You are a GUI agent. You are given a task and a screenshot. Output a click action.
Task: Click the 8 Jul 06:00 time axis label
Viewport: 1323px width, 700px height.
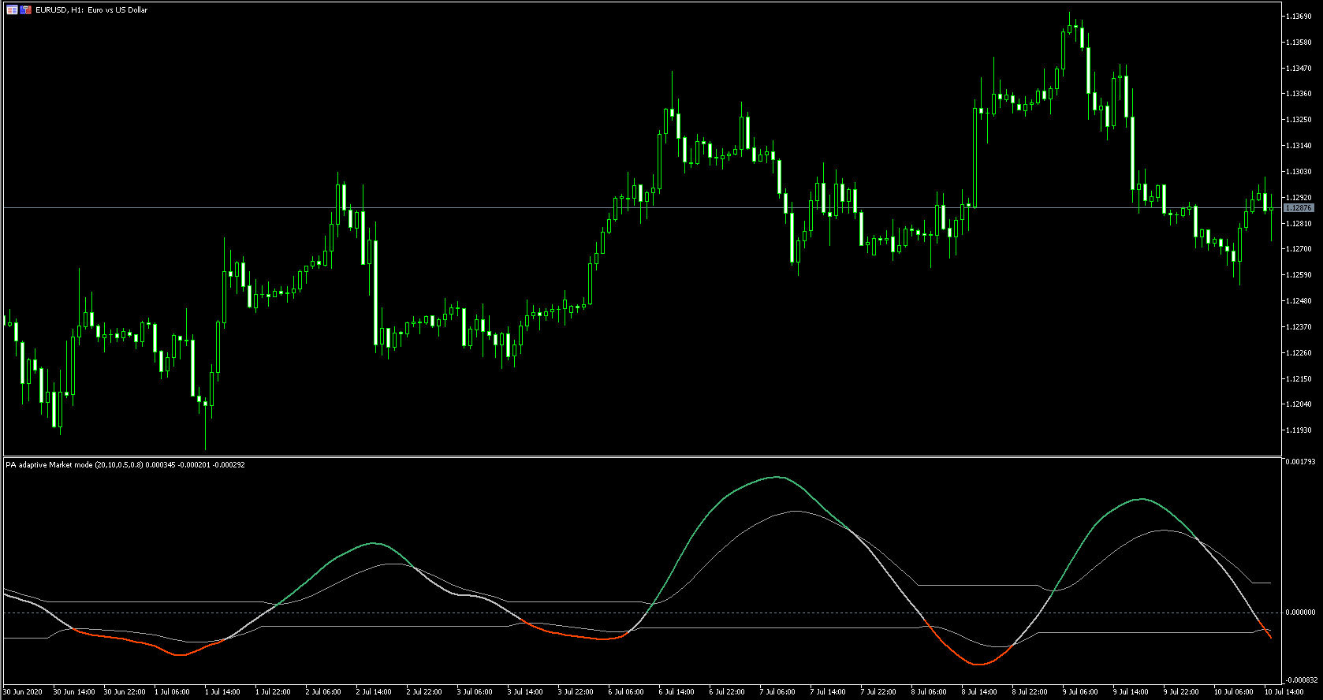pyautogui.click(x=929, y=692)
